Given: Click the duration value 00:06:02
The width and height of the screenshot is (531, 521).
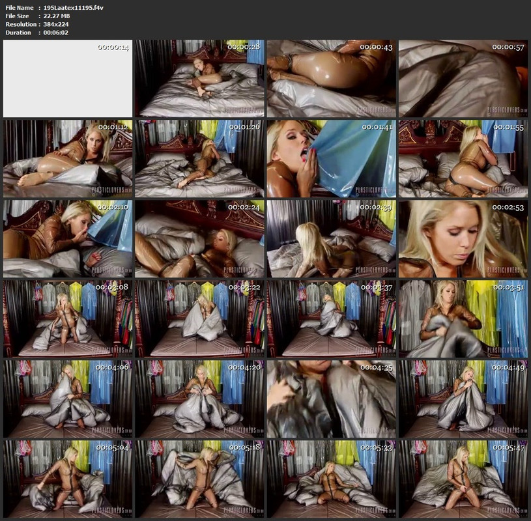Looking at the screenshot, I should pyautogui.click(x=56, y=33).
